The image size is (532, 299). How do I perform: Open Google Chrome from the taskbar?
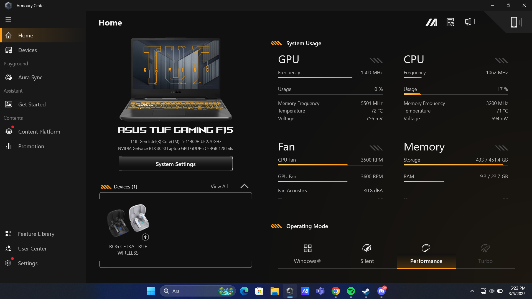[336, 291]
